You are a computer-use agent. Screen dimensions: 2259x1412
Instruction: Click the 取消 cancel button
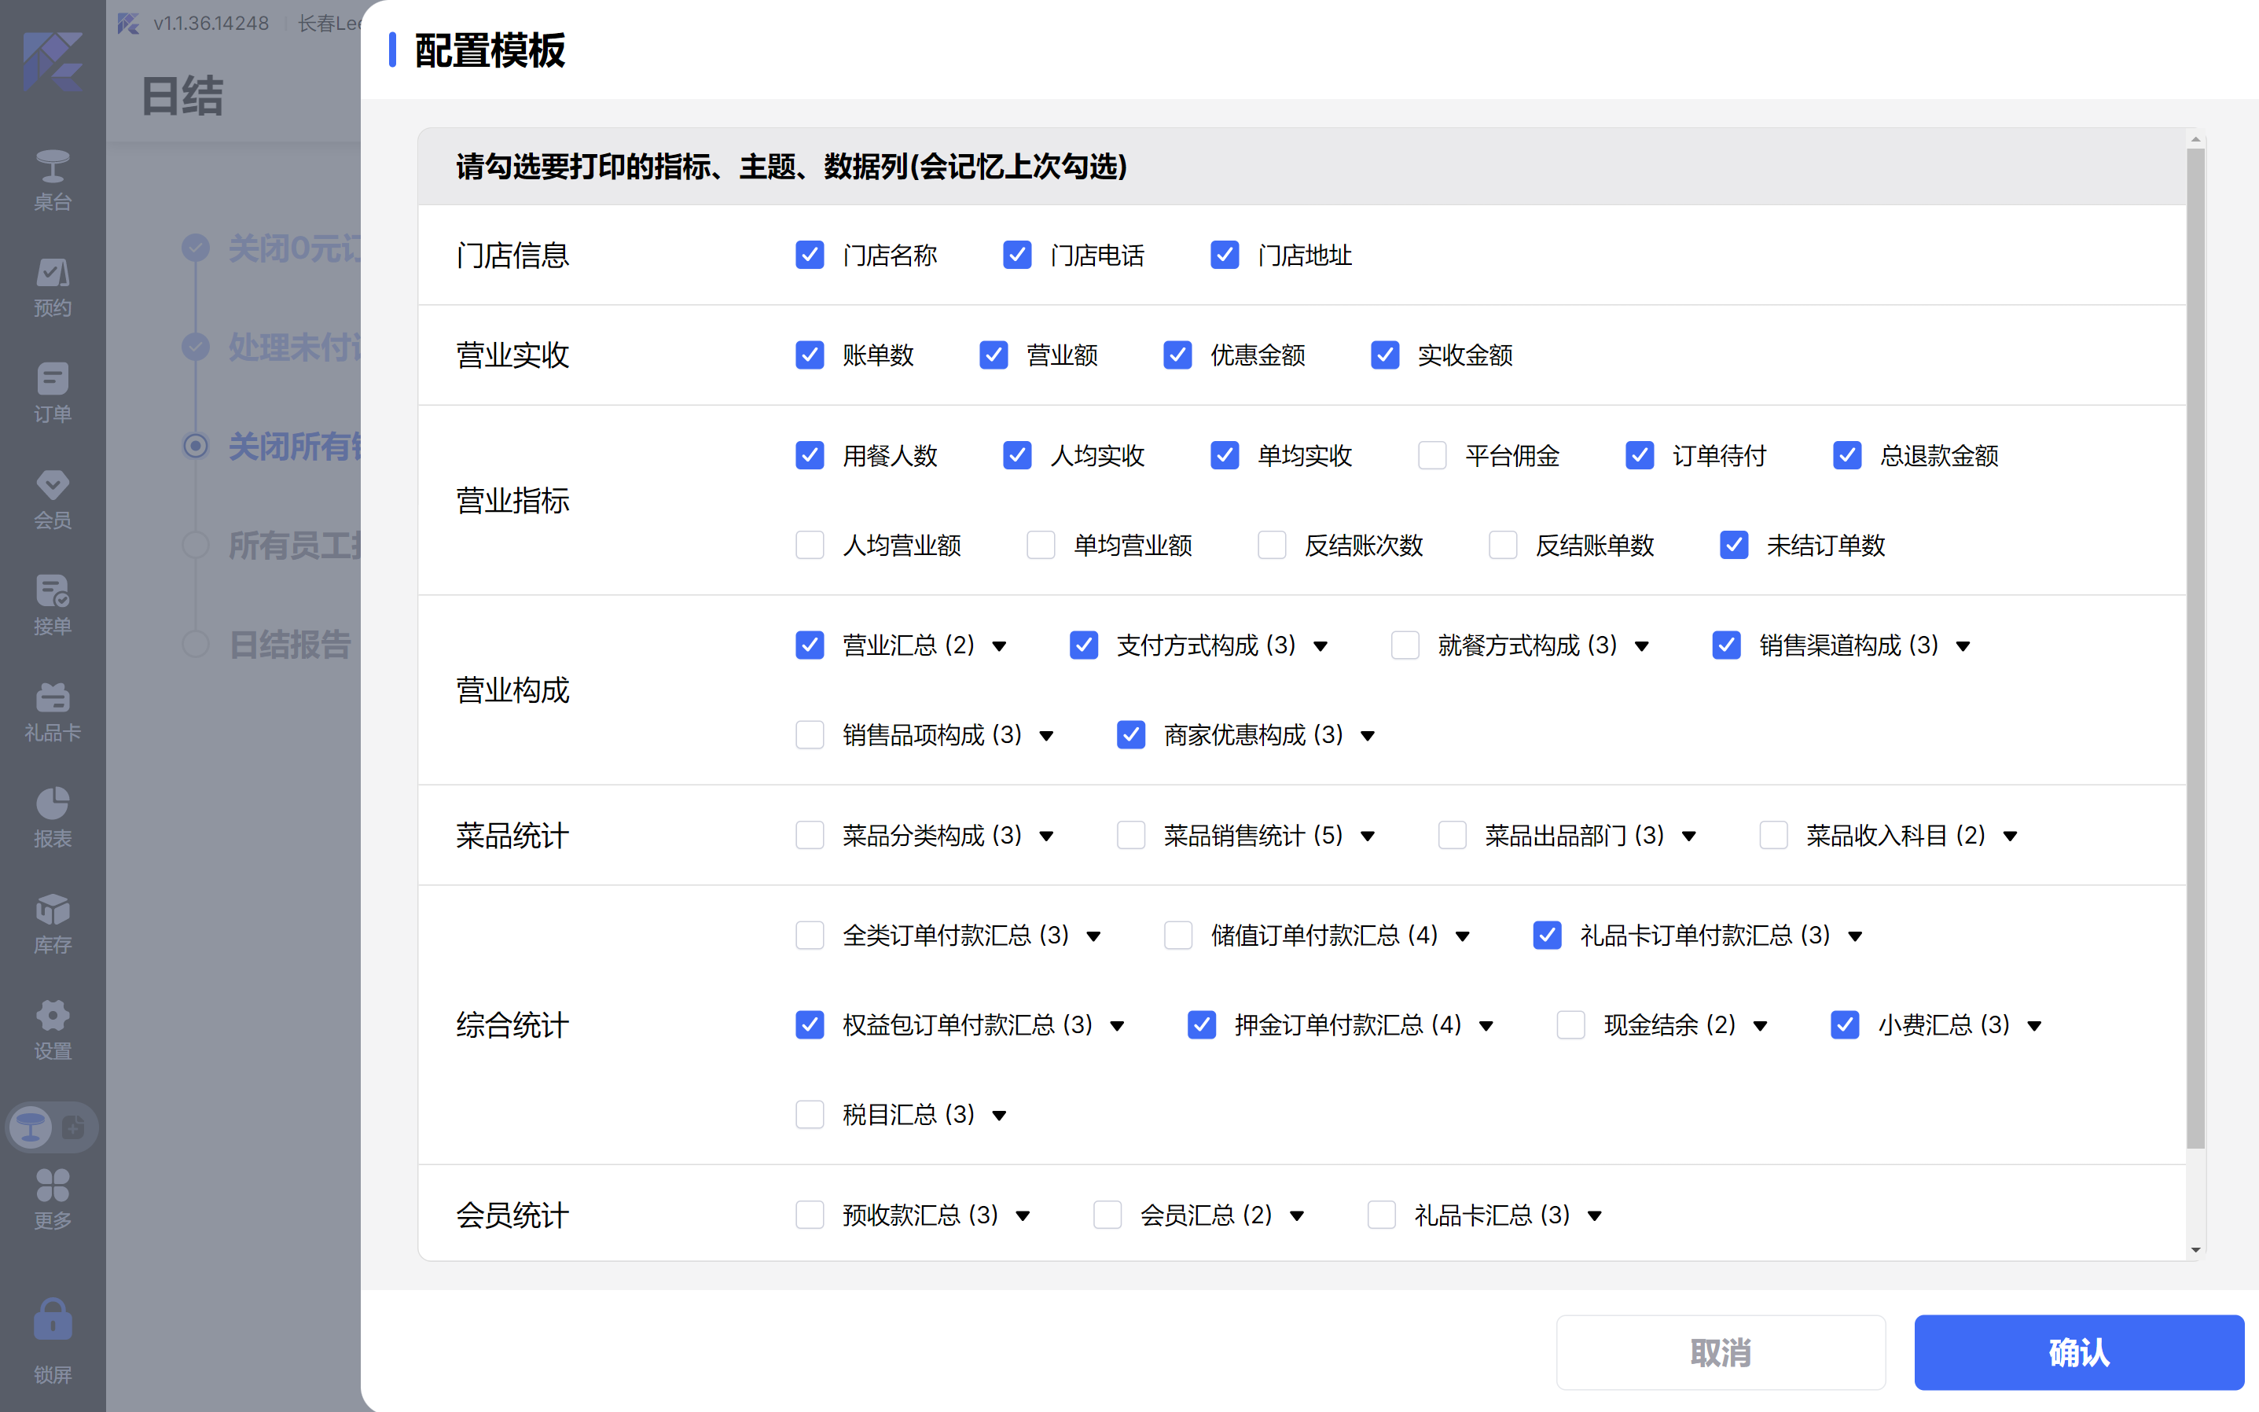[x=1720, y=1351]
